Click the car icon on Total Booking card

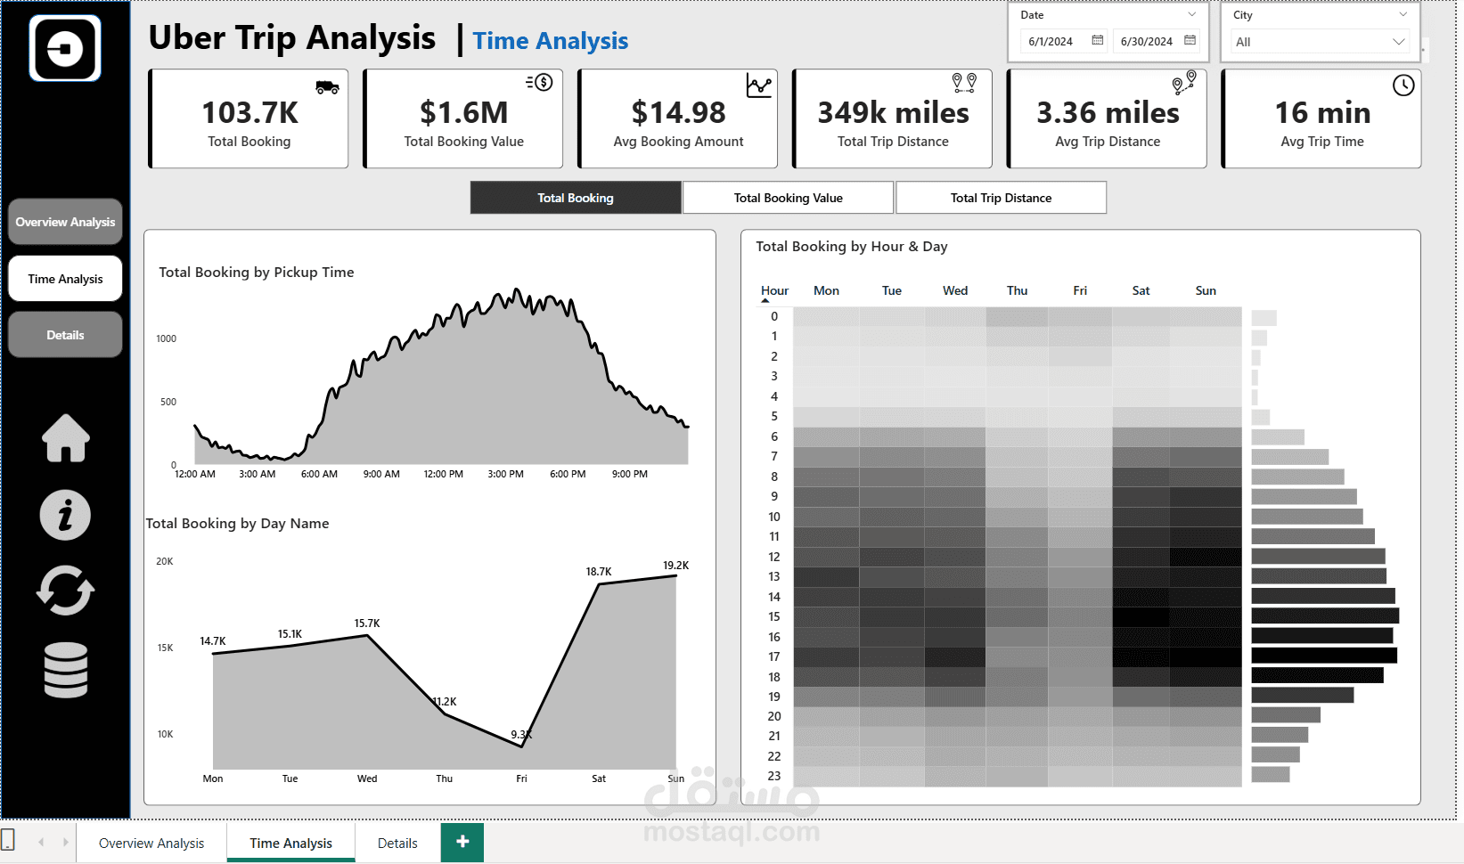(327, 86)
